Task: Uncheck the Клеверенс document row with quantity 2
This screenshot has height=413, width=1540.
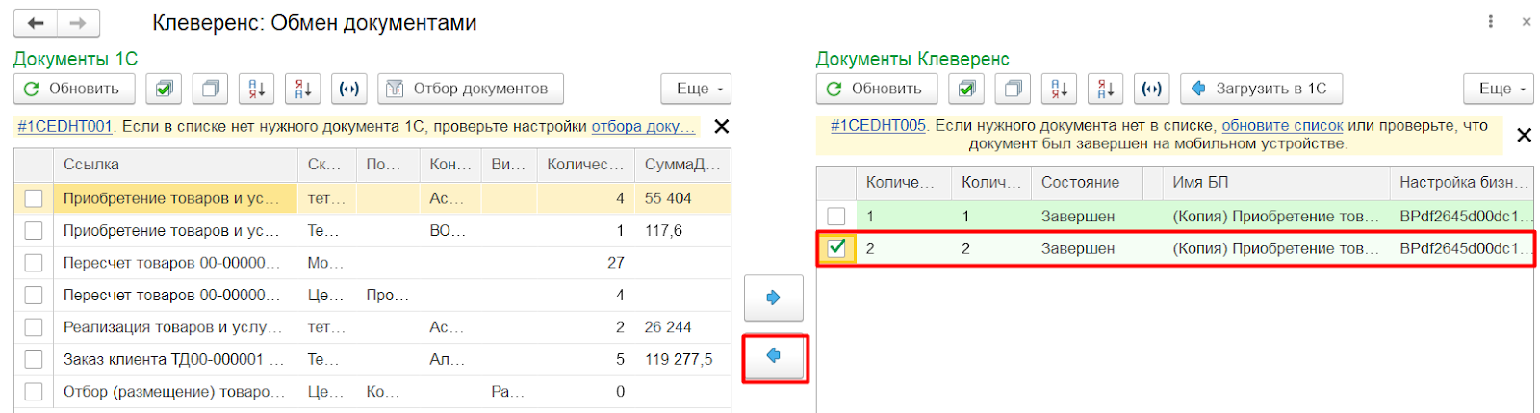Action: click(x=836, y=248)
